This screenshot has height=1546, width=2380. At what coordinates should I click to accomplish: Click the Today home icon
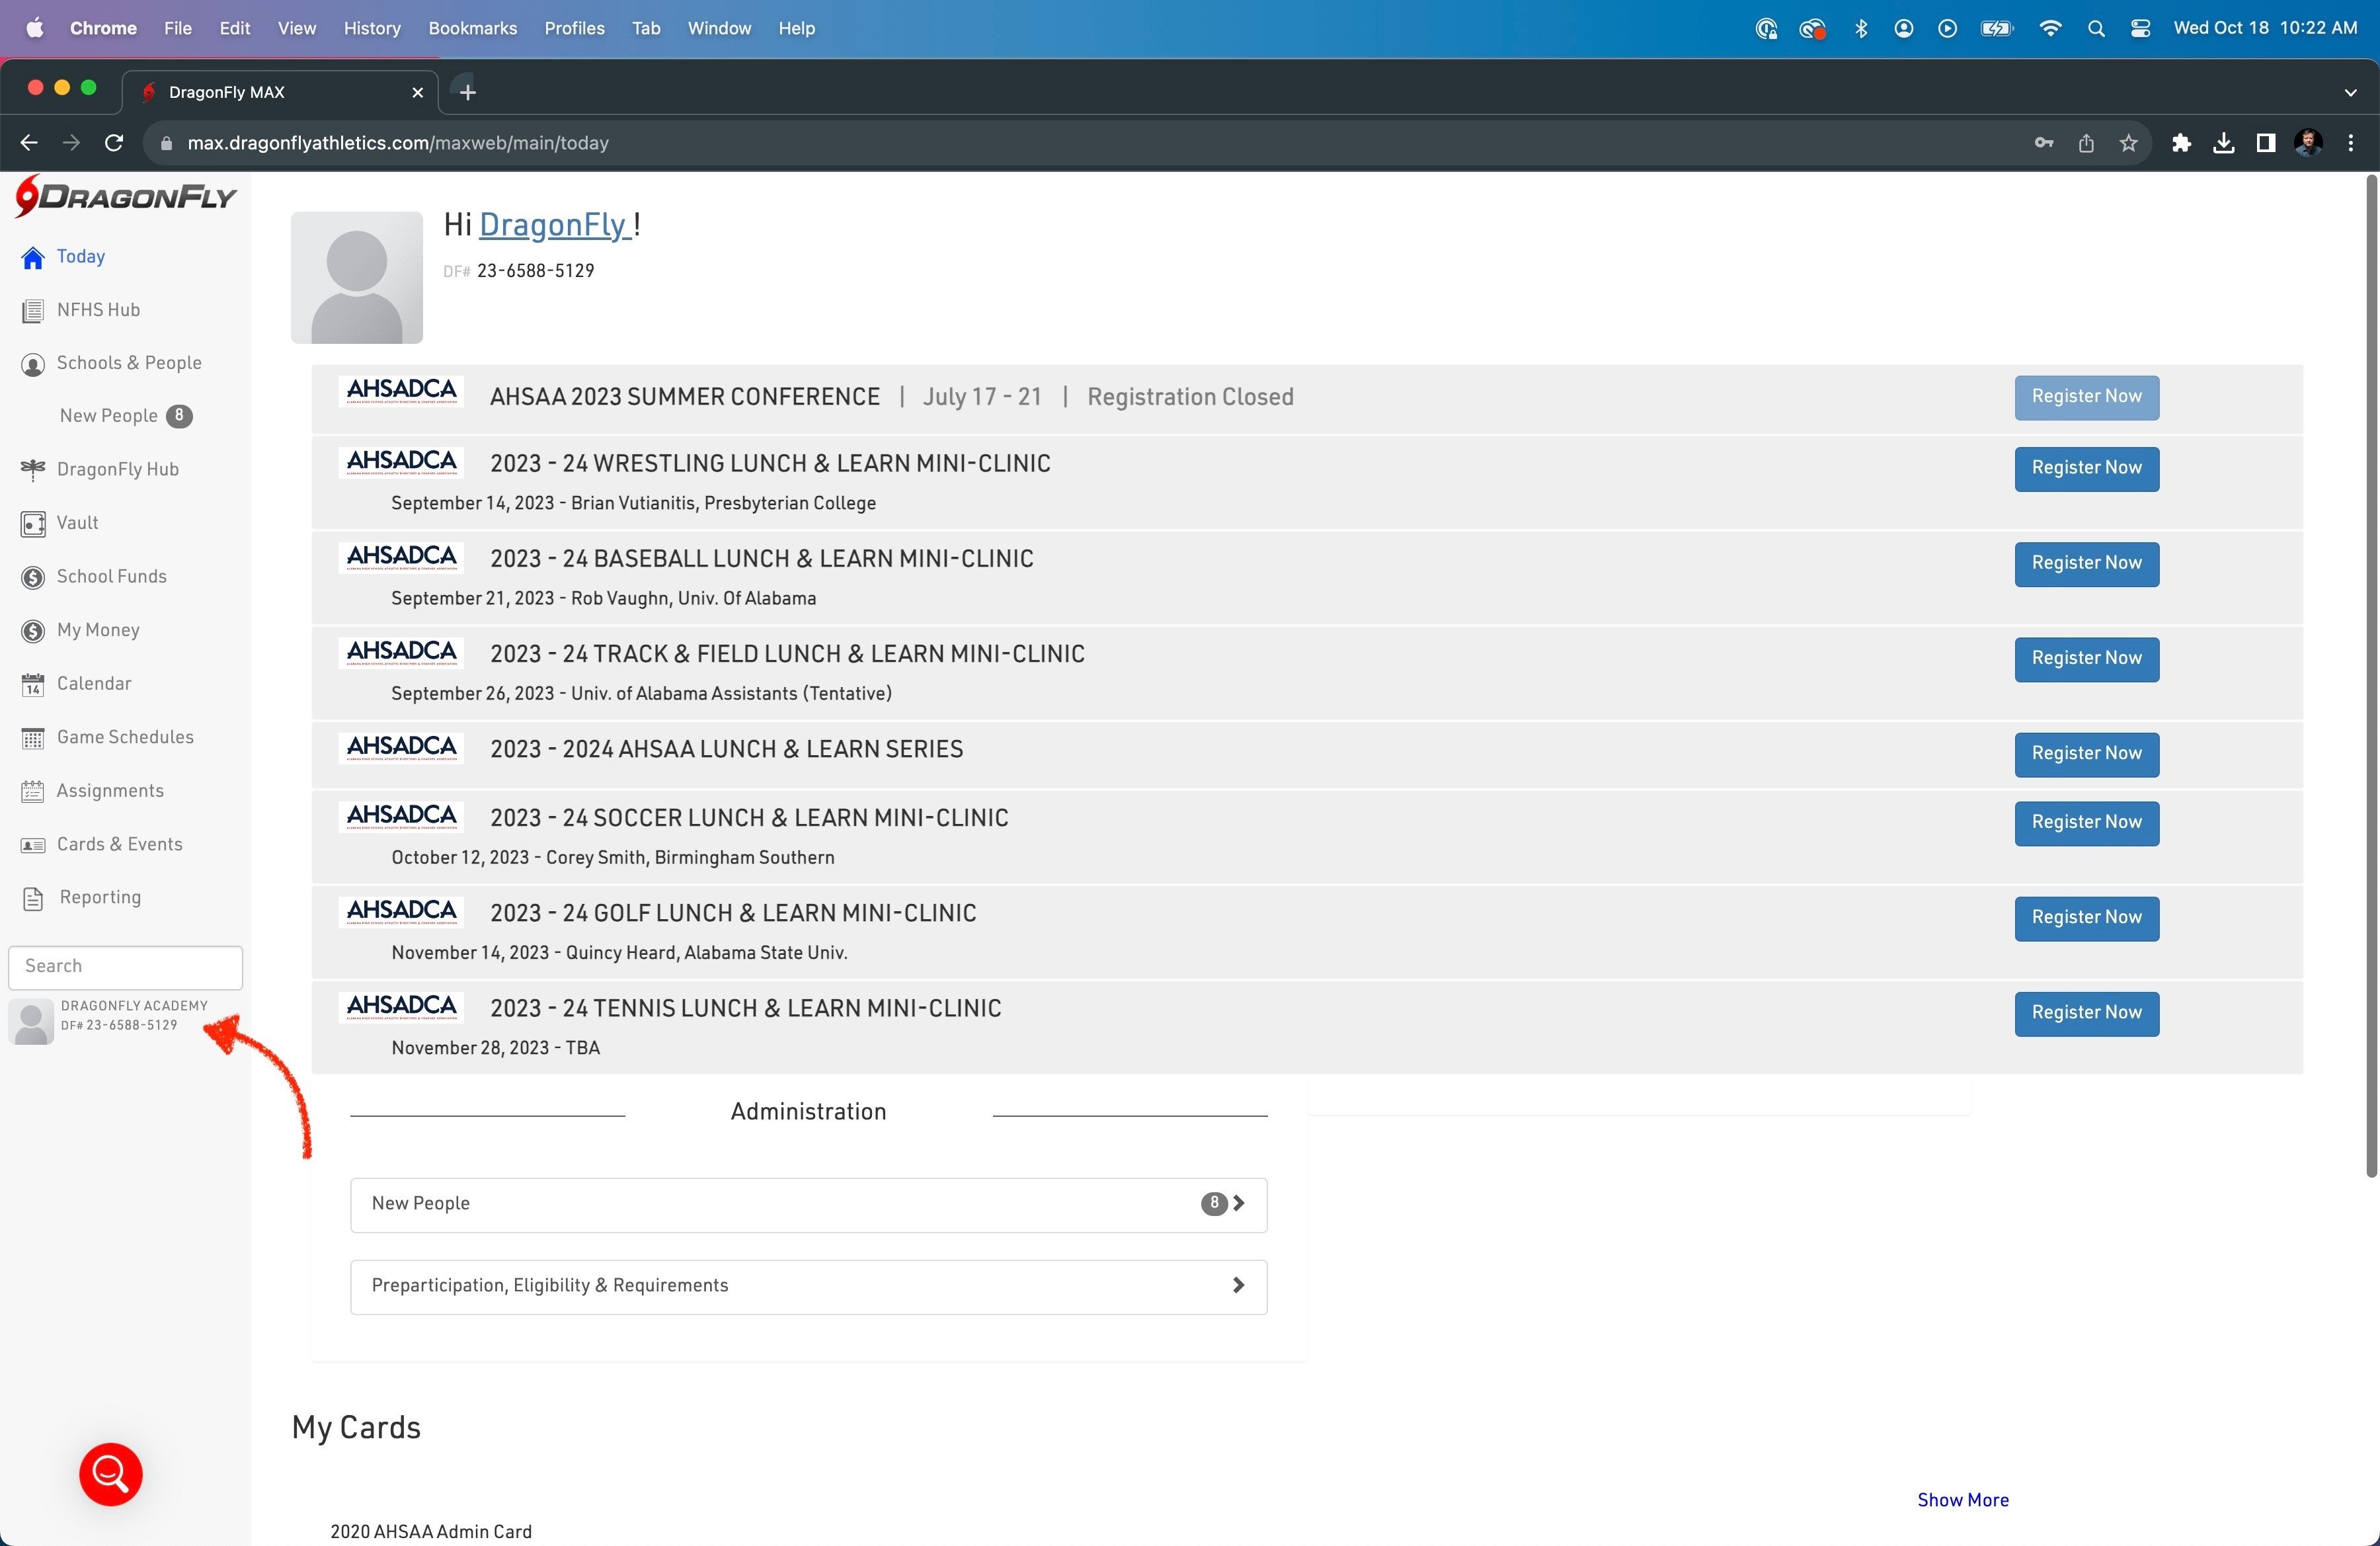[x=33, y=258]
